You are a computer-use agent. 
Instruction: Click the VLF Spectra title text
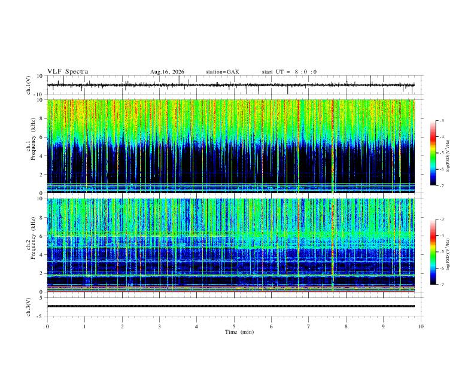[x=68, y=72]
